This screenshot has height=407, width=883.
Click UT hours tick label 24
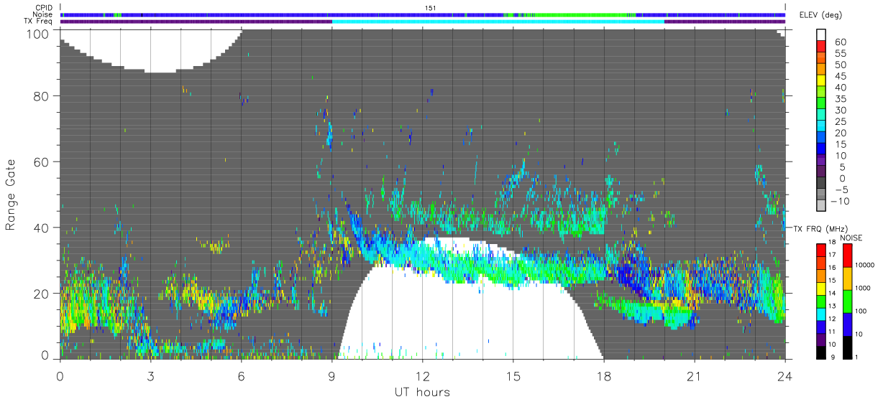click(784, 375)
